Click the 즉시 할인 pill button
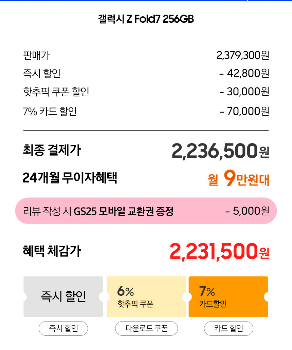 pos(63,328)
